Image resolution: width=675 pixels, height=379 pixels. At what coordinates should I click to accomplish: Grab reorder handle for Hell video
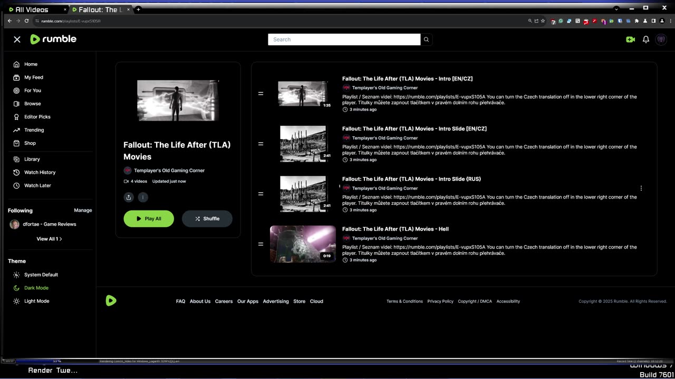261,244
